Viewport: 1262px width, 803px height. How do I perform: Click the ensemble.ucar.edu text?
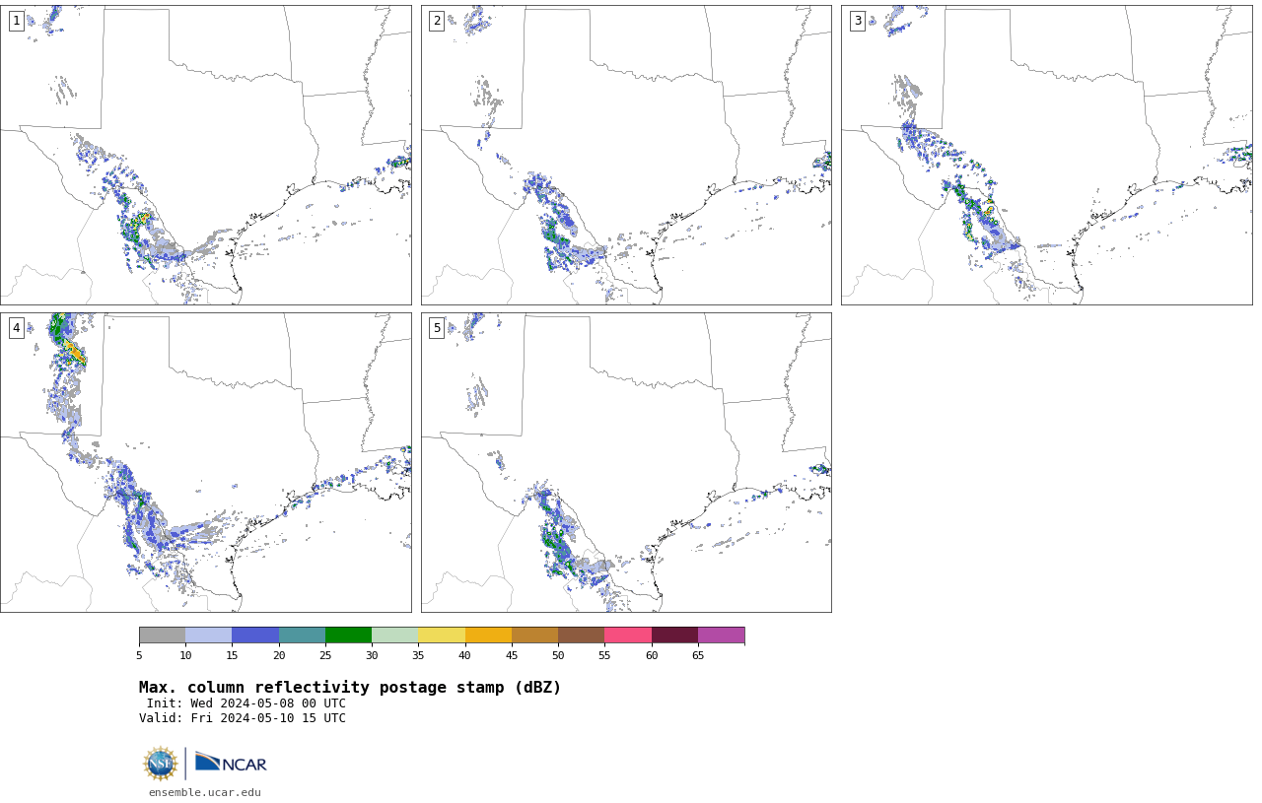point(205,792)
